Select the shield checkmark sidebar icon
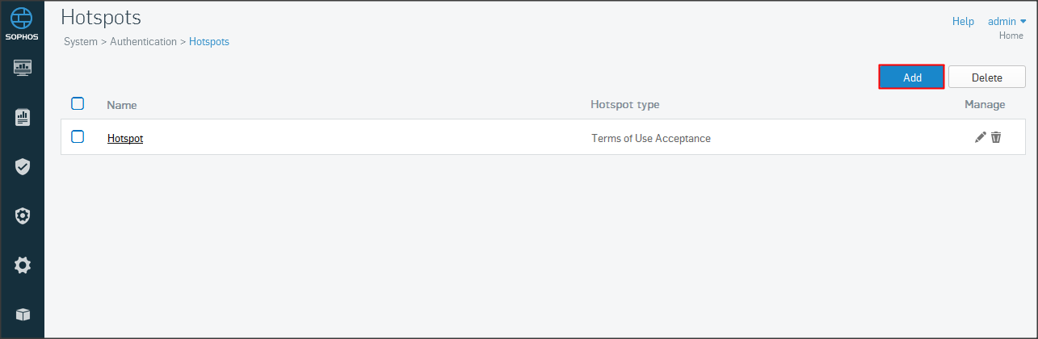The height and width of the screenshot is (339, 1038). coord(23,167)
